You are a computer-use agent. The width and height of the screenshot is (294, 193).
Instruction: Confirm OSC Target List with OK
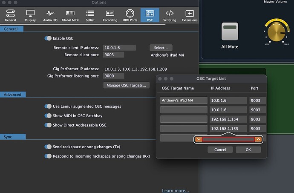pos(248,150)
